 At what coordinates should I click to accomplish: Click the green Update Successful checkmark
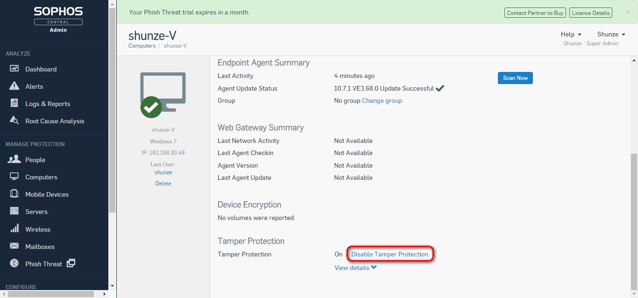coord(440,88)
